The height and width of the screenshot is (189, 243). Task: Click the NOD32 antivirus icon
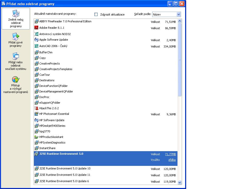coord(36,34)
